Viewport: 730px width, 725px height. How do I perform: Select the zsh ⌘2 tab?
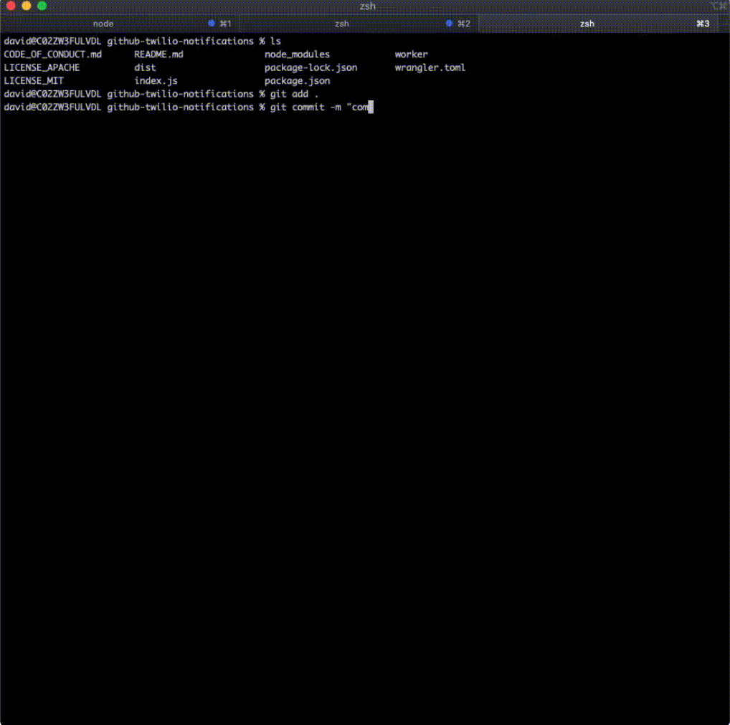click(341, 23)
